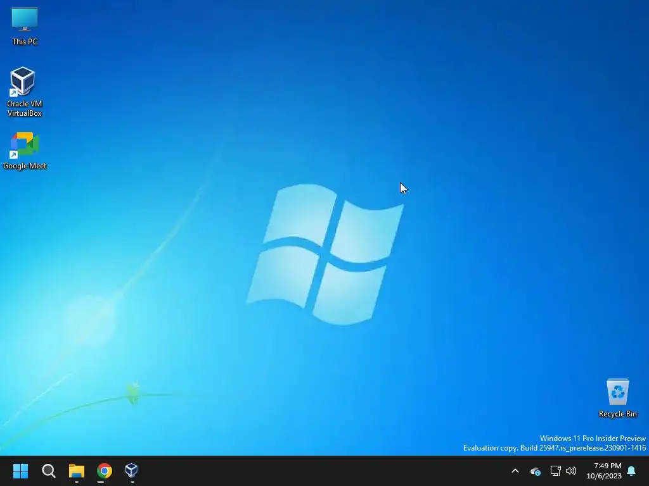Image resolution: width=649 pixels, height=486 pixels.
Task: Switch to VirtualBox on the taskbar
Action: [132, 471]
